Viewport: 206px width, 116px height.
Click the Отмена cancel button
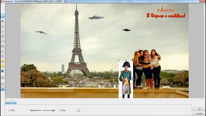point(199,113)
